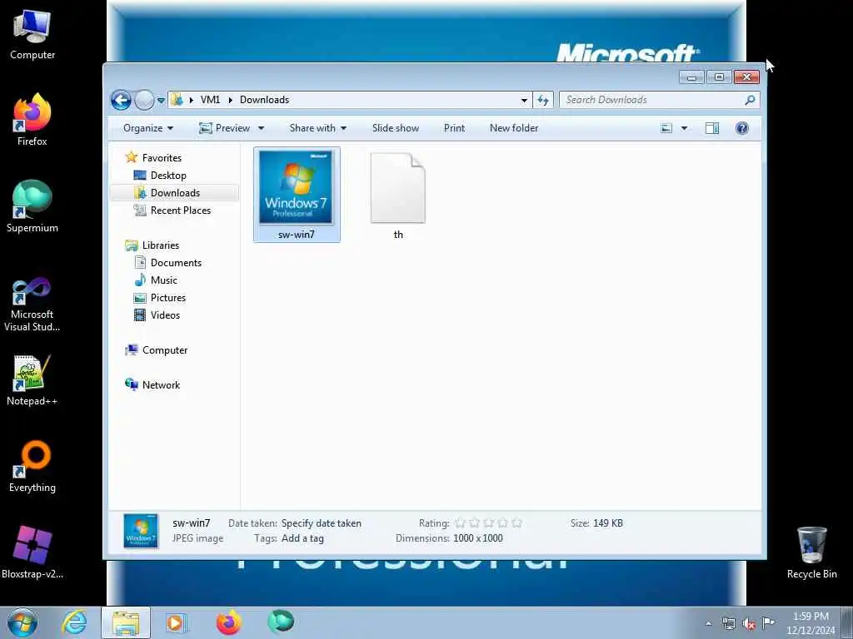Click Downloads in the address path
Screen dimensions: 853x639
264,100
